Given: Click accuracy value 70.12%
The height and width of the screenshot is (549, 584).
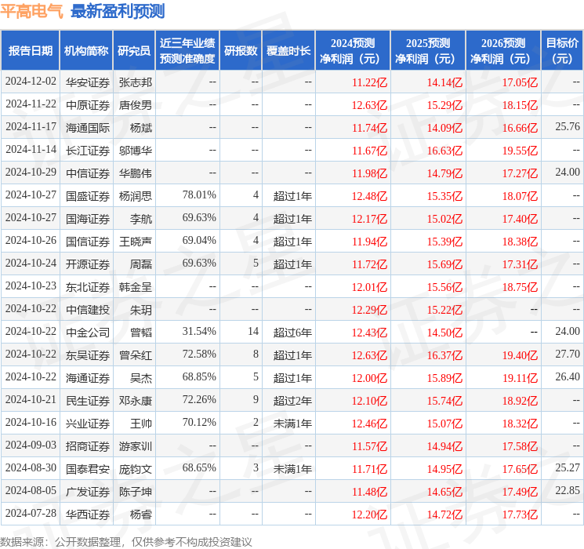Looking at the screenshot, I should point(199,422).
